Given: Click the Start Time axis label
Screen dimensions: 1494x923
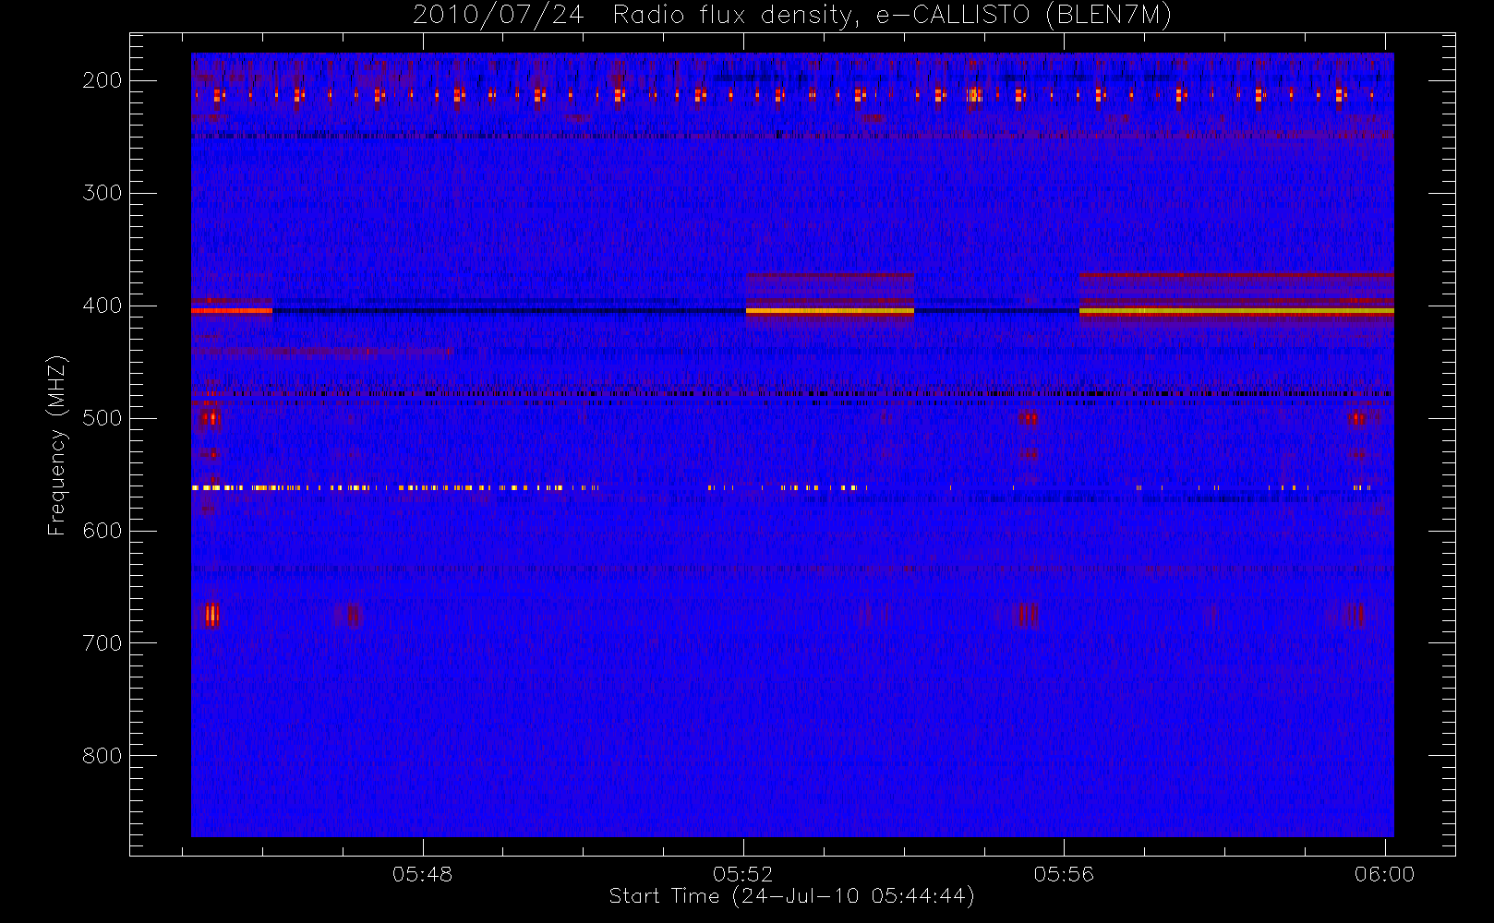Looking at the screenshot, I should (792, 896).
